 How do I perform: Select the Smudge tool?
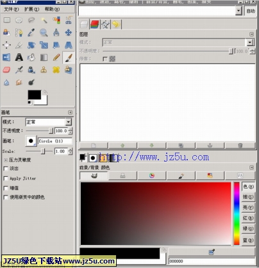(19, 82)
